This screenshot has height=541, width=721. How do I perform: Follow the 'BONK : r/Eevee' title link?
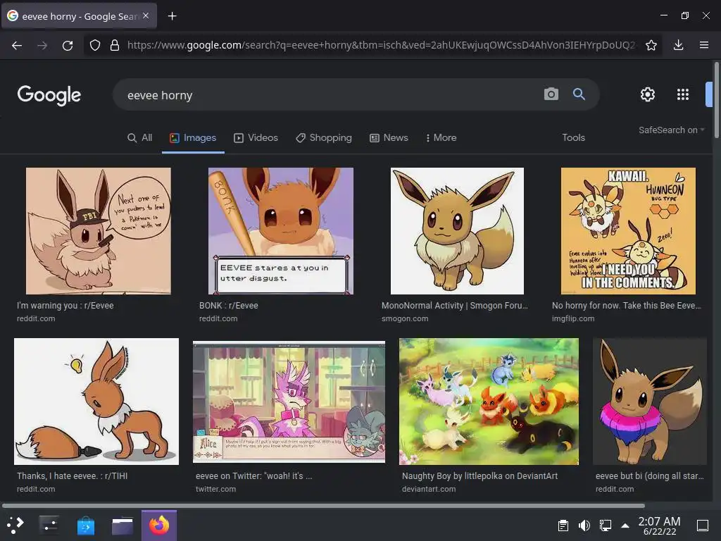tap(229, 306)
